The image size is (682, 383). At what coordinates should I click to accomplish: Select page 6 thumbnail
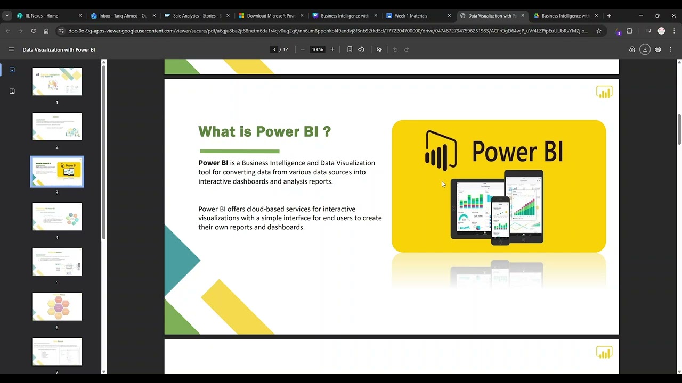point(57,306)
